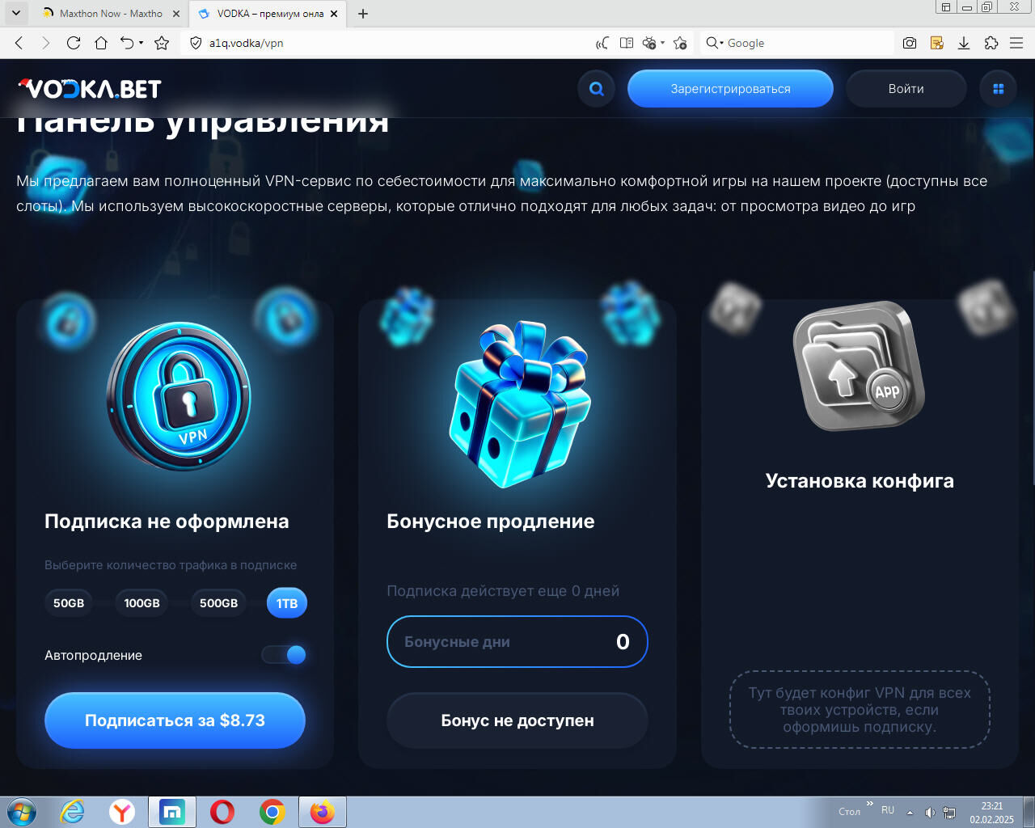The height and width of the screenshot is (828, 1035).
Task: Open the grid menu icon next to Войти
Action: 999,89
